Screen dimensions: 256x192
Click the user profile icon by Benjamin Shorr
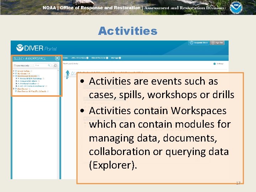click(x=192, y=43)
